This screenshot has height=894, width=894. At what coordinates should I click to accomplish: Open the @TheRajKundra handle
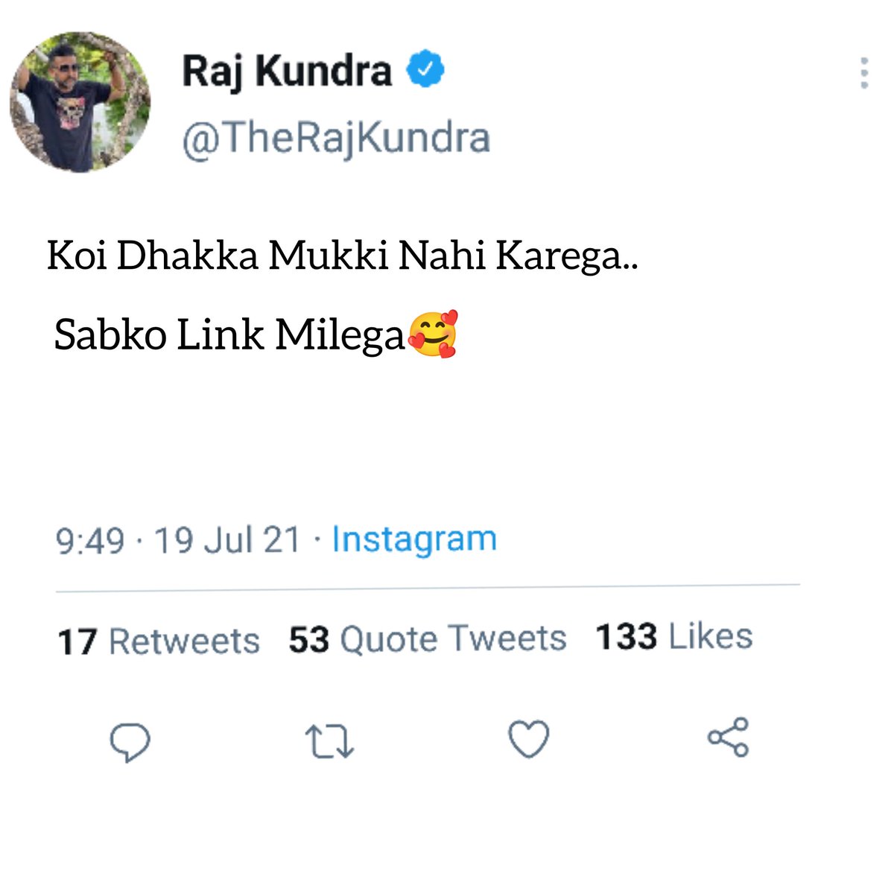coord(336,138)
